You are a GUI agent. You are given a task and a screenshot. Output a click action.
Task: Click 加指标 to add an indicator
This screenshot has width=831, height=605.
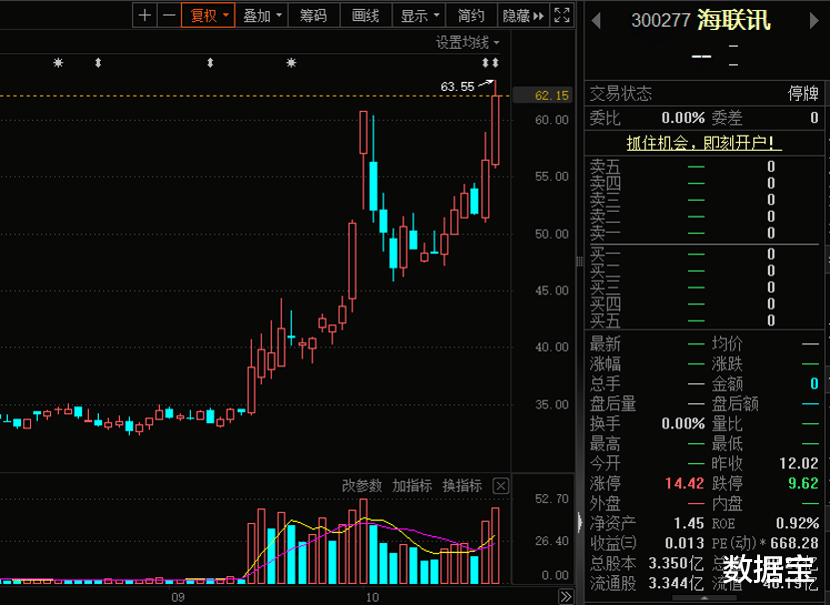click(412, 485)
